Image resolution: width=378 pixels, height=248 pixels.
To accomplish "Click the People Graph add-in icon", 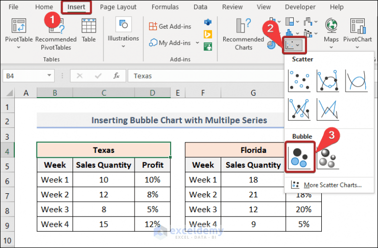I will coord(208,46).
